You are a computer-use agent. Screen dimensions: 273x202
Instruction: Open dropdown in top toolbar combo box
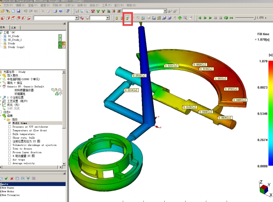coord(165,11)
